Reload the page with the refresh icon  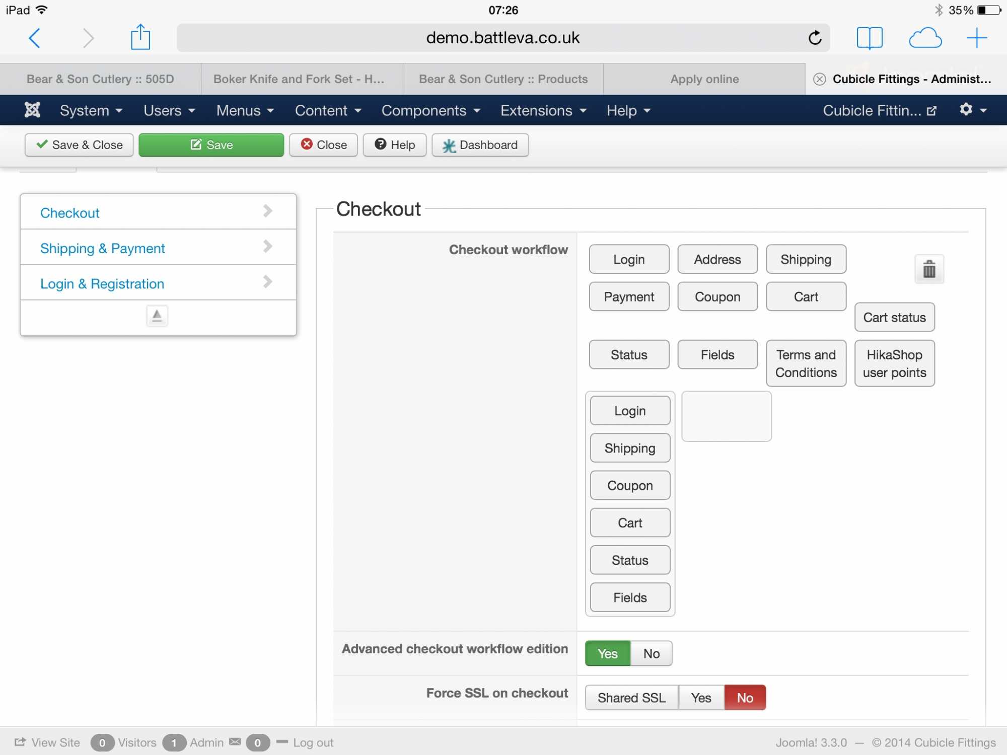(815, 38)
